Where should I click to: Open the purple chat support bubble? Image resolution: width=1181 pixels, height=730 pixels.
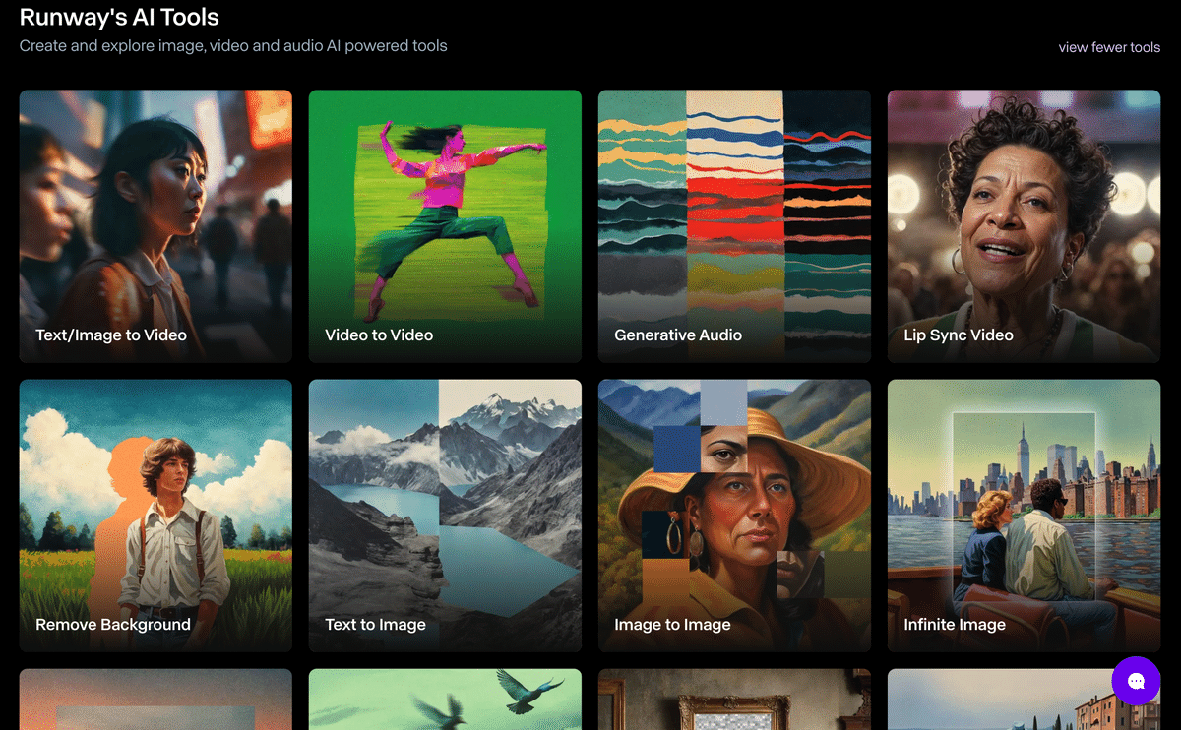[1136, 681]
